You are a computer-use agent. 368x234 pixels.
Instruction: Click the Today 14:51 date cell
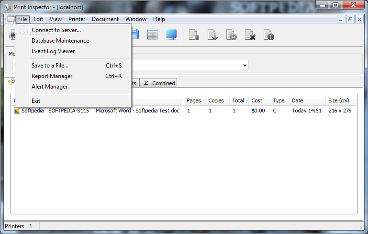tap(307, 111)
